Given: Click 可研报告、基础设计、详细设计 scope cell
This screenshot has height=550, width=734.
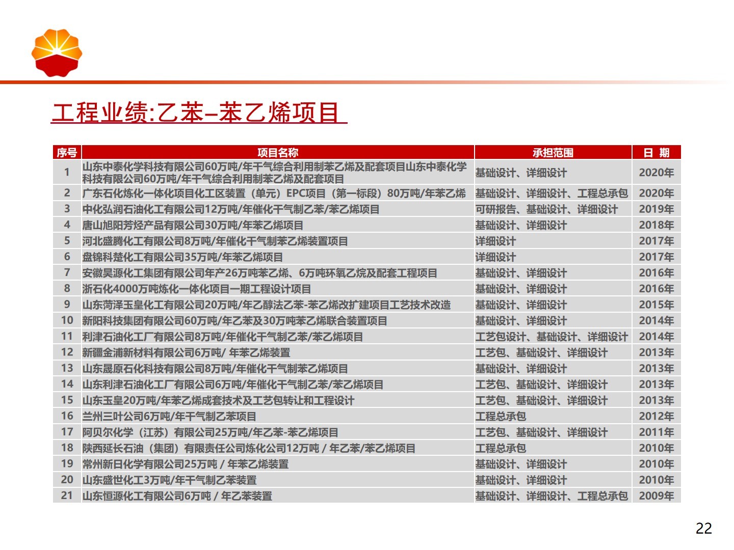Looking at the screenshot, I should 553,209.
